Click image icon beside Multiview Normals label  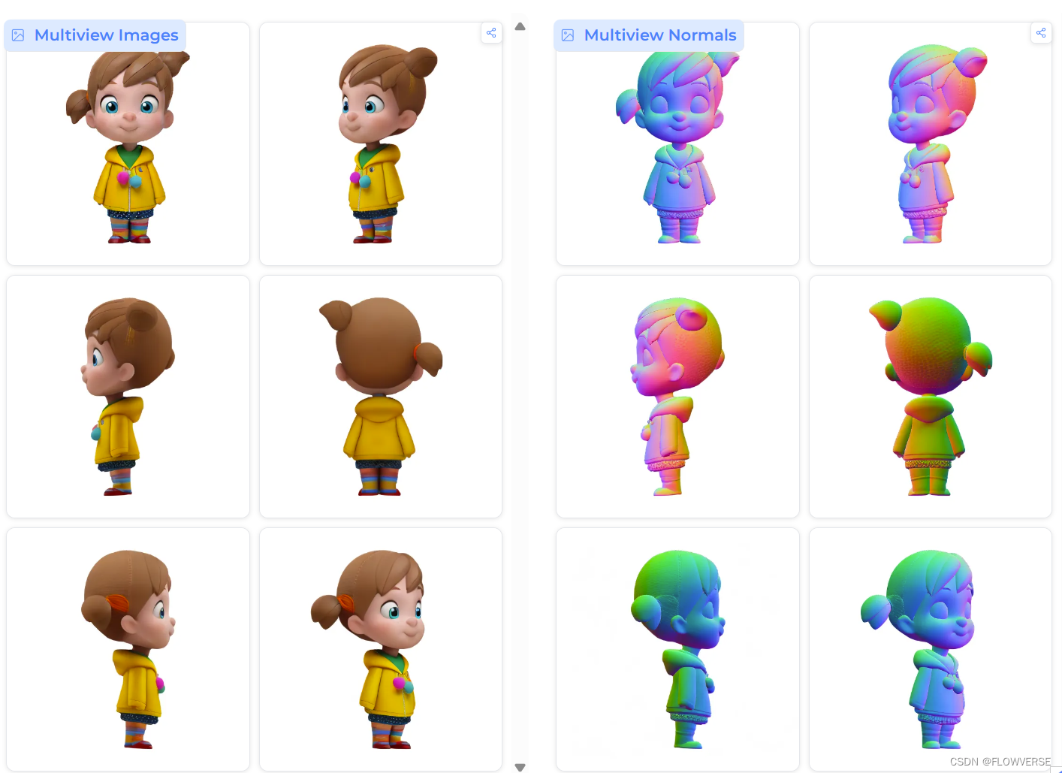[569, 35]
